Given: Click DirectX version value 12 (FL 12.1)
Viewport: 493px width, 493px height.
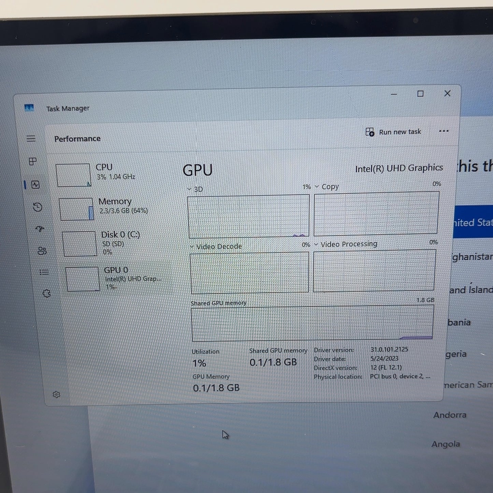Looking at the screenshot, I should (386, 367).
